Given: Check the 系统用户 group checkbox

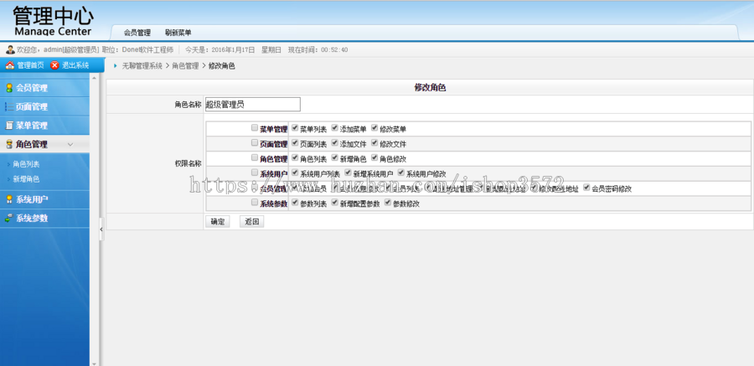Looking at the screenshot, I should tap(255, 173).
